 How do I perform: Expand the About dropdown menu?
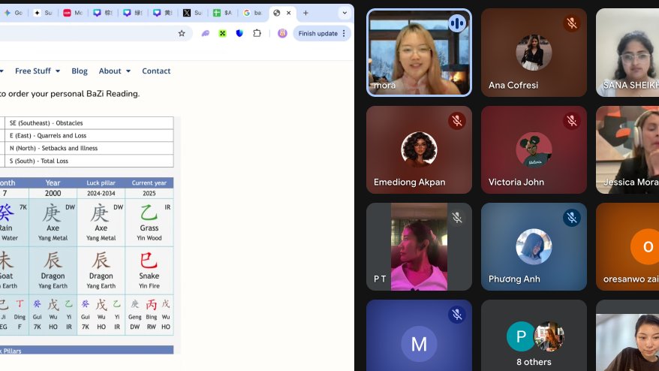pyautogui.click(x=114, y=71)
